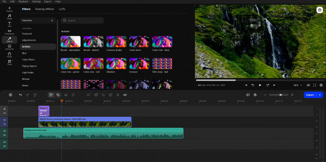Toggle visibility of the title track

point(4,109)
